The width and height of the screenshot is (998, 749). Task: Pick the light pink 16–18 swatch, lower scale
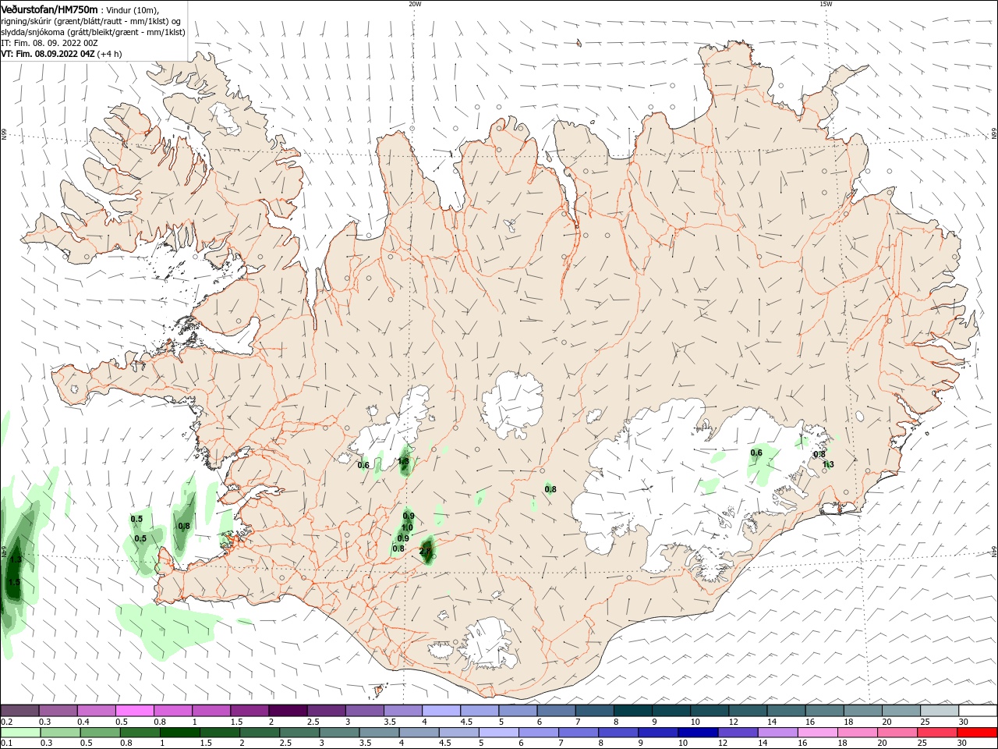[818, 733]
